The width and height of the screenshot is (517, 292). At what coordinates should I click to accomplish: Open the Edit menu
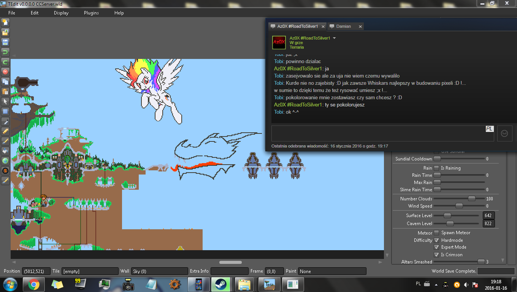[x=35, y=13]
